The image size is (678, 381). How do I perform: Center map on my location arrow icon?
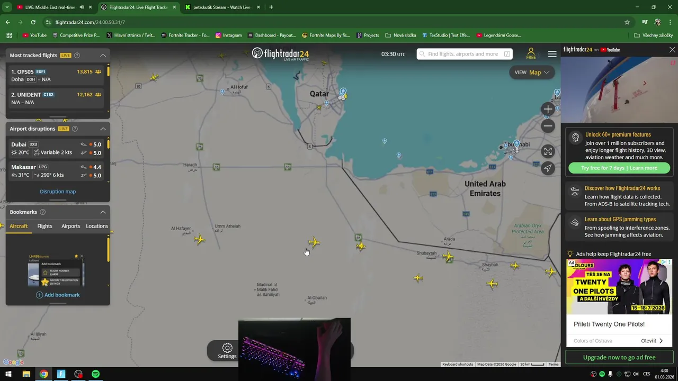tap(548, 168)
